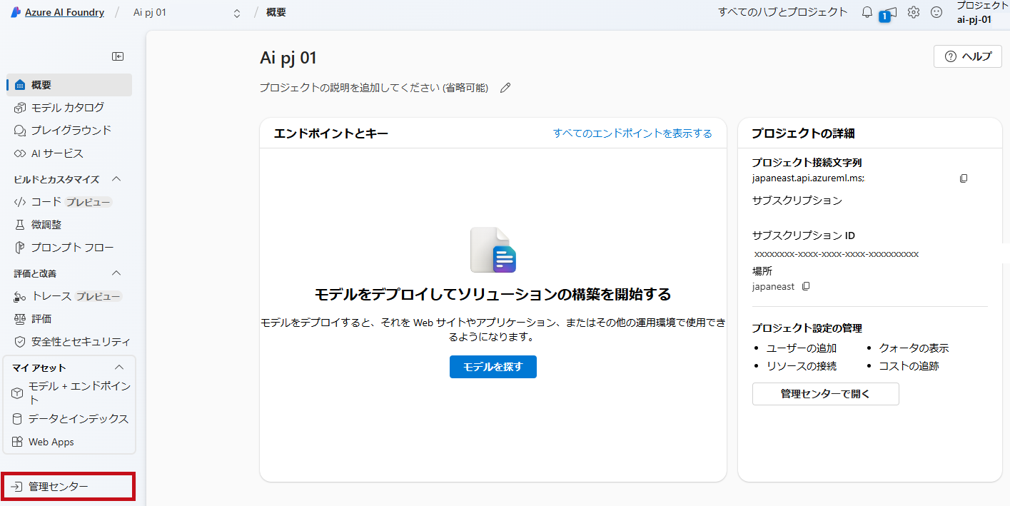1010x506 pixels.
Task: Click the プレイグラウンド chat icon
Action: (20, 131)
